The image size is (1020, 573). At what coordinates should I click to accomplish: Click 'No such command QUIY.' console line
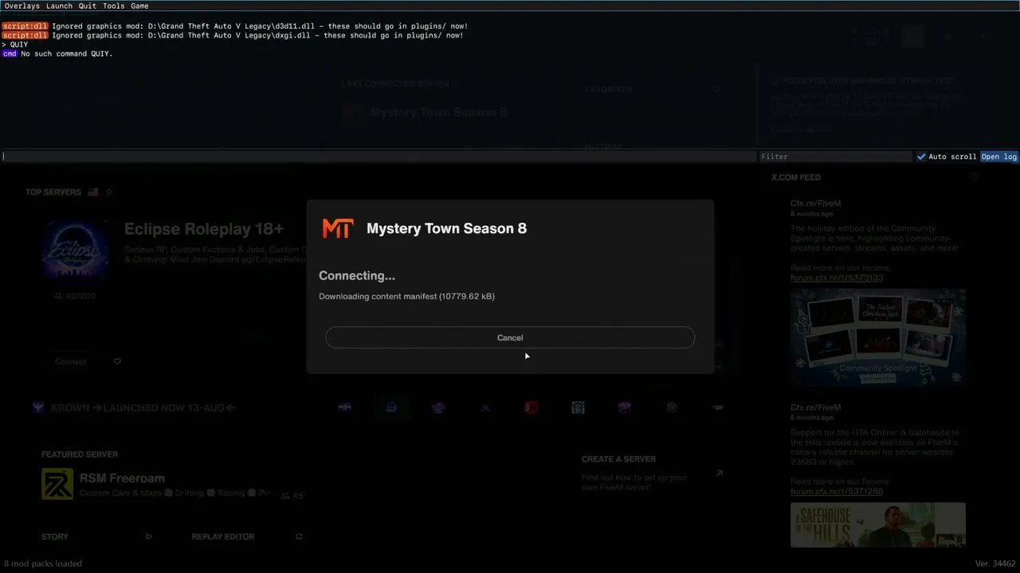tap(67, 54)
